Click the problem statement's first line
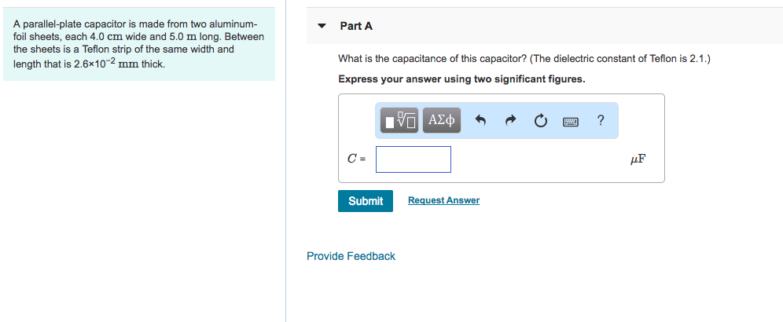 pos(135,24)
